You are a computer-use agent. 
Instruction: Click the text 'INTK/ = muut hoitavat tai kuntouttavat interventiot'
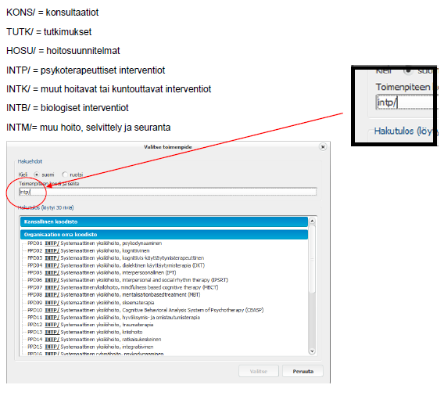coord(109,89)
